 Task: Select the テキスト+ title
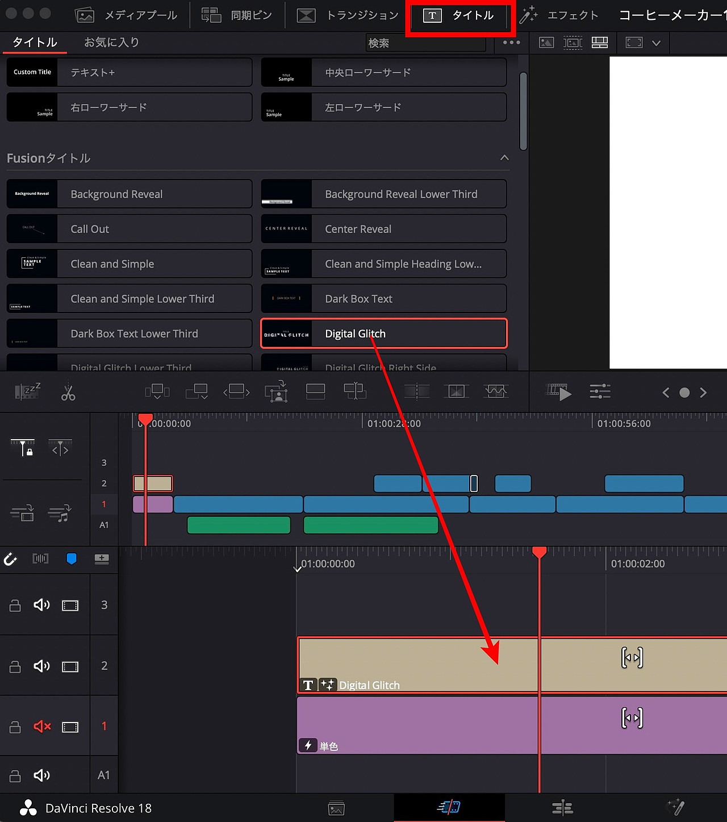129,72
